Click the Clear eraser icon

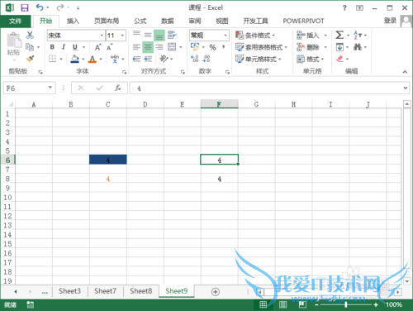coord(339,59)
